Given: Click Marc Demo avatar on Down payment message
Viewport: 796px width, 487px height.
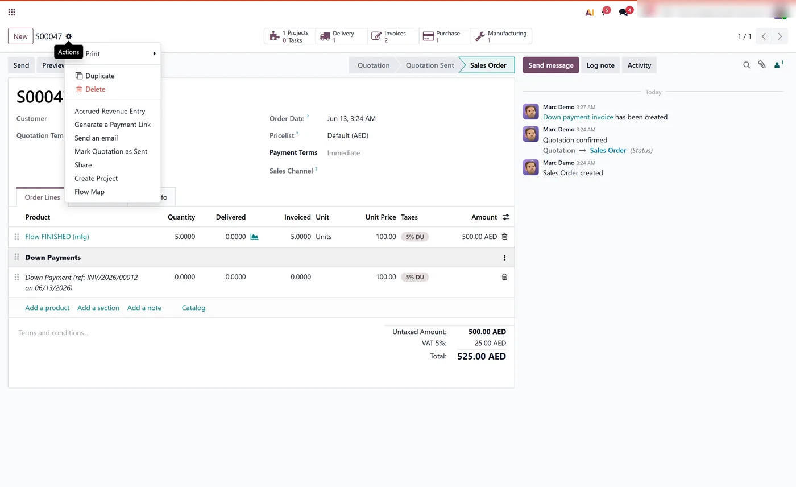Looking at the screenshot, I should (530, 112).
